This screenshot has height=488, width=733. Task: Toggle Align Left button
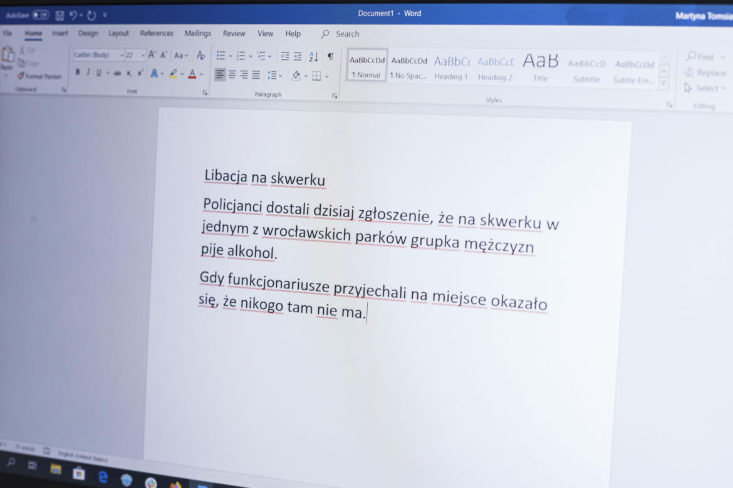tap(220, 74)
